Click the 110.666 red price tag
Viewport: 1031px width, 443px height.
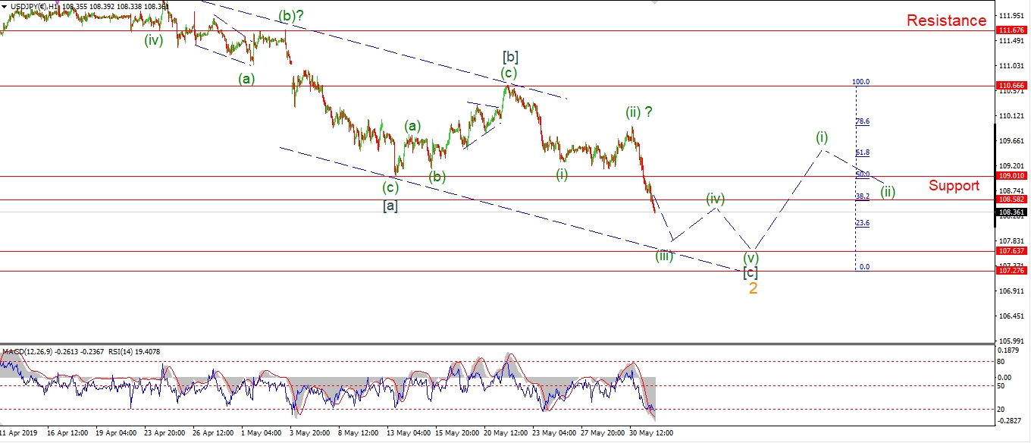click(x=1012, y=86)
